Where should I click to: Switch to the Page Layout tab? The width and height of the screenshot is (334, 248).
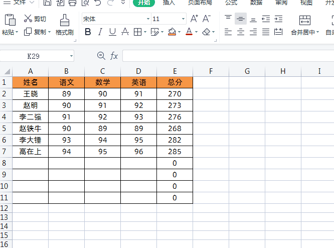200,3
